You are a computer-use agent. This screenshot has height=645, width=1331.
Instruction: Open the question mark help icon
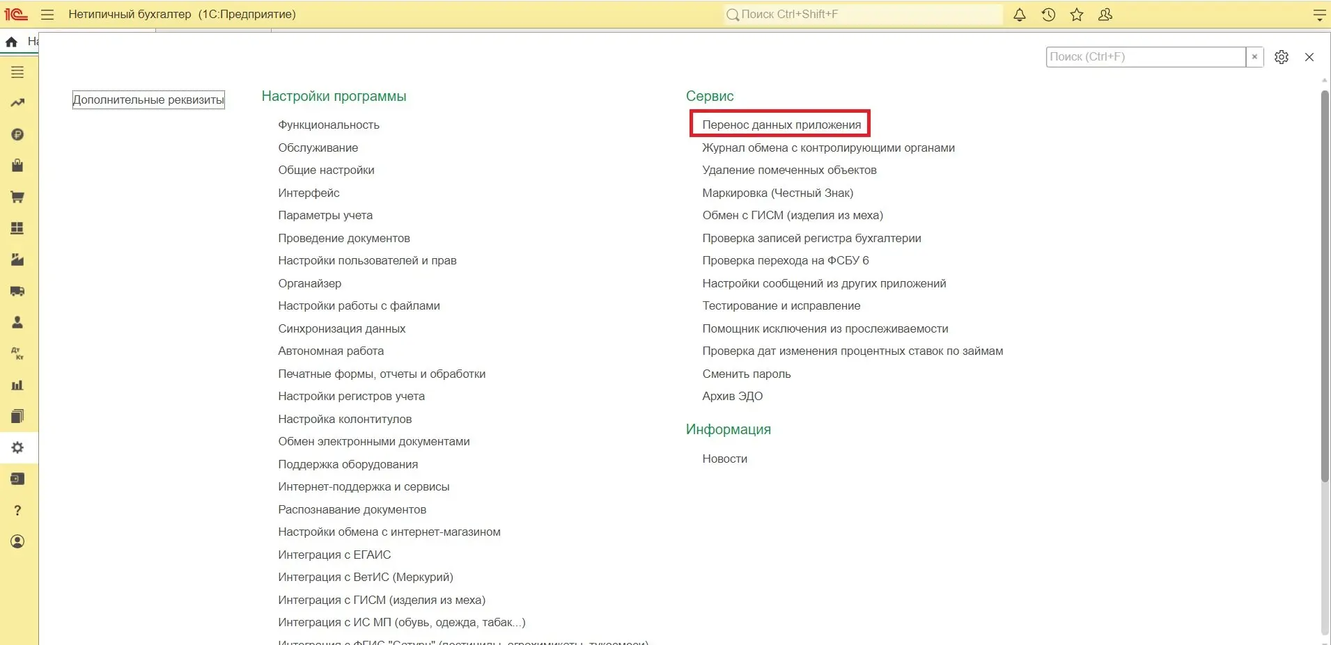click(x=17, y=510)
